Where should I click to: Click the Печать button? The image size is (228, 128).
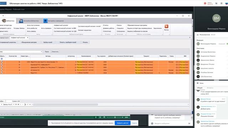[x=85, y=42]
